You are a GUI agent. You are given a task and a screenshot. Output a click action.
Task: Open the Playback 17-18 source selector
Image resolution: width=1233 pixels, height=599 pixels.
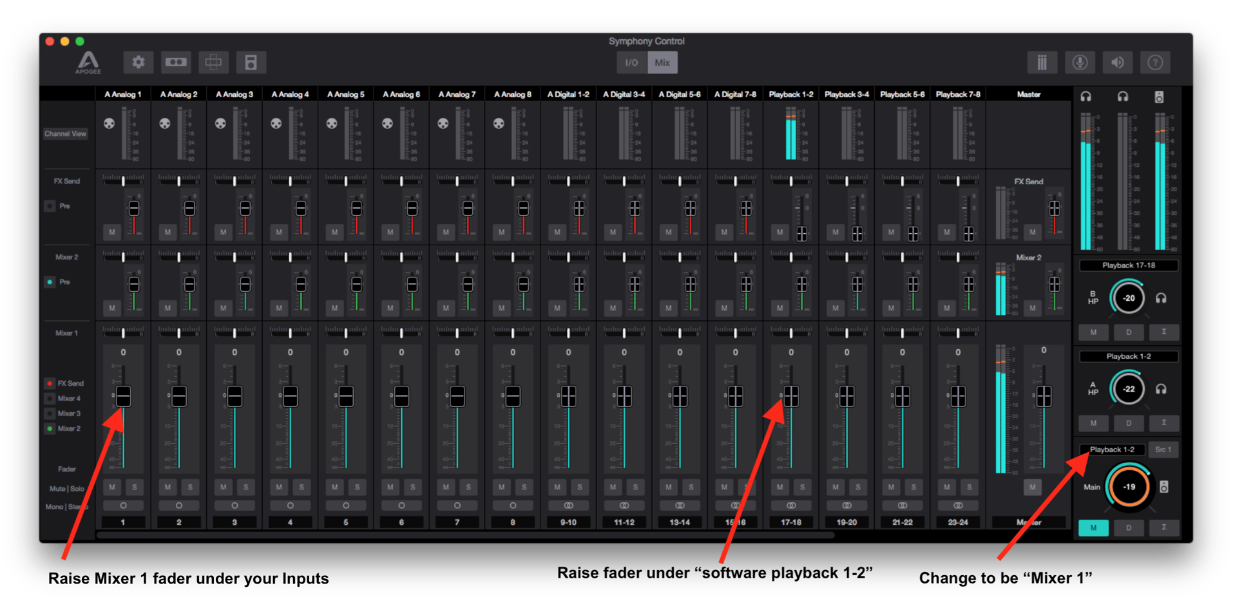click(1128, 265)
